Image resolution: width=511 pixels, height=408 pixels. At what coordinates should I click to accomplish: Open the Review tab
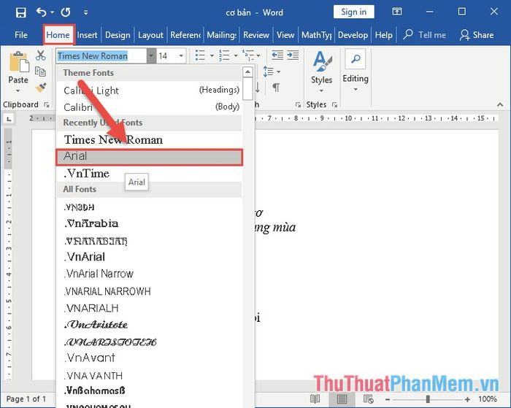pos(255,35)
